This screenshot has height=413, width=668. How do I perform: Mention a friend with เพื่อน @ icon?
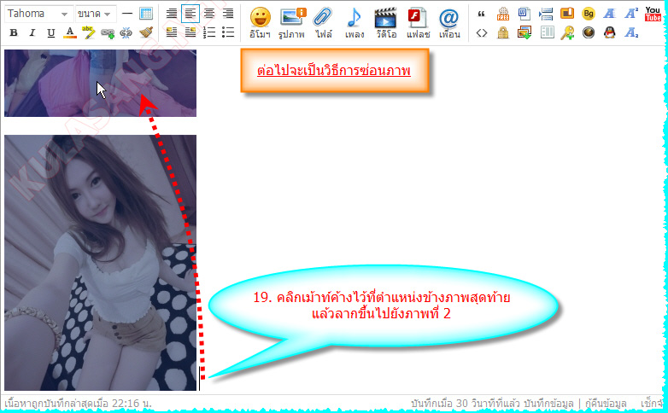449,23
